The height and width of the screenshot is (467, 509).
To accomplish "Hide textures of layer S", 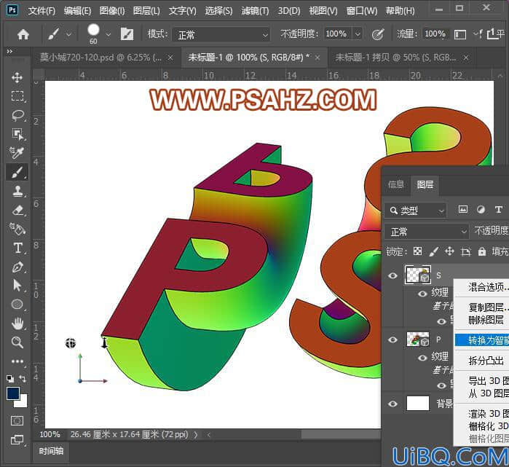I will pyautogui.click(x=422, y=294).
